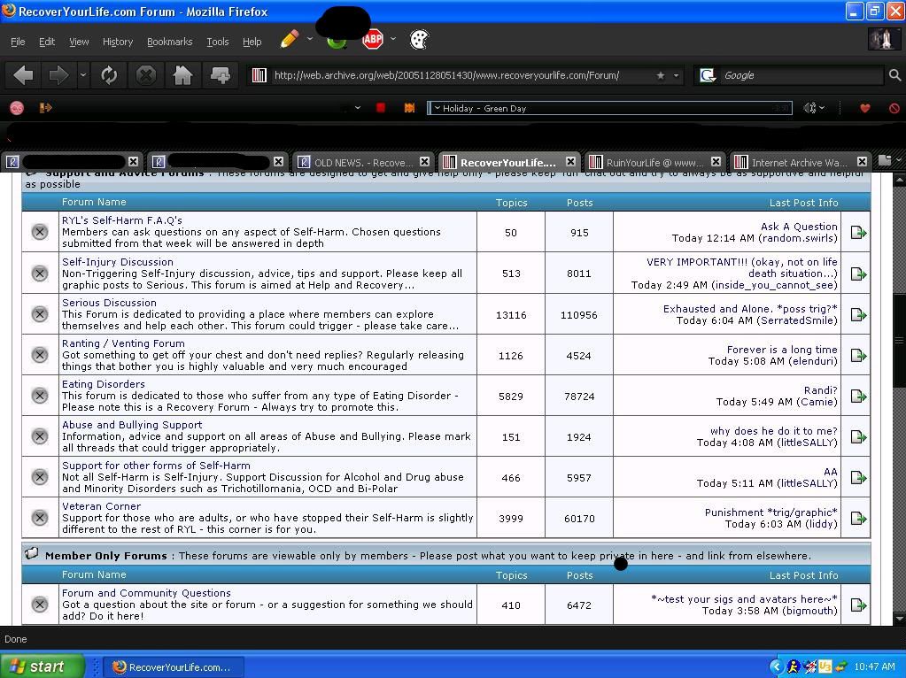Click the Windows Start button
The image size is (906, 678).
pyautogui.click(x=42, y=666)
